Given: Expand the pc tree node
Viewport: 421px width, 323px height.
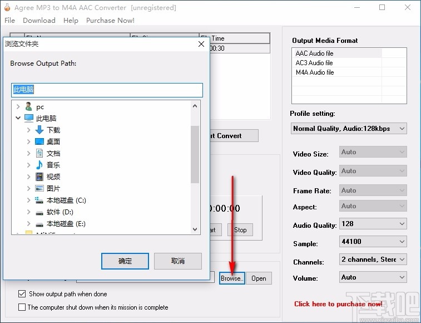Looking at the screenshot, I should click(18, 107).
